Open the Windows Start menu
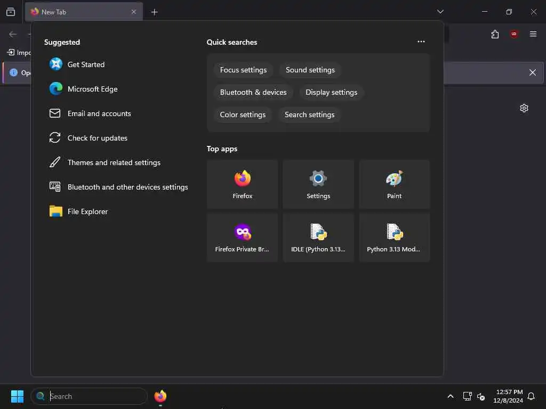Image resolution: width=546 pixels, height=409 pixels. tap(17, 396)
